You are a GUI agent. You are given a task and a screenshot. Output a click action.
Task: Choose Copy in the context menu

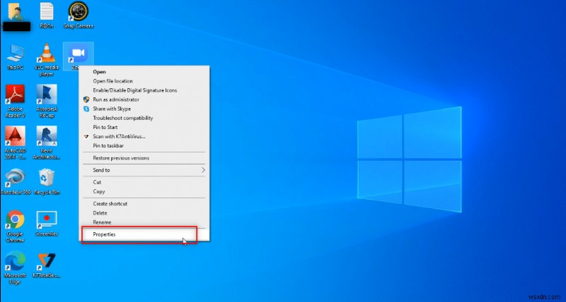click(144, 191)
